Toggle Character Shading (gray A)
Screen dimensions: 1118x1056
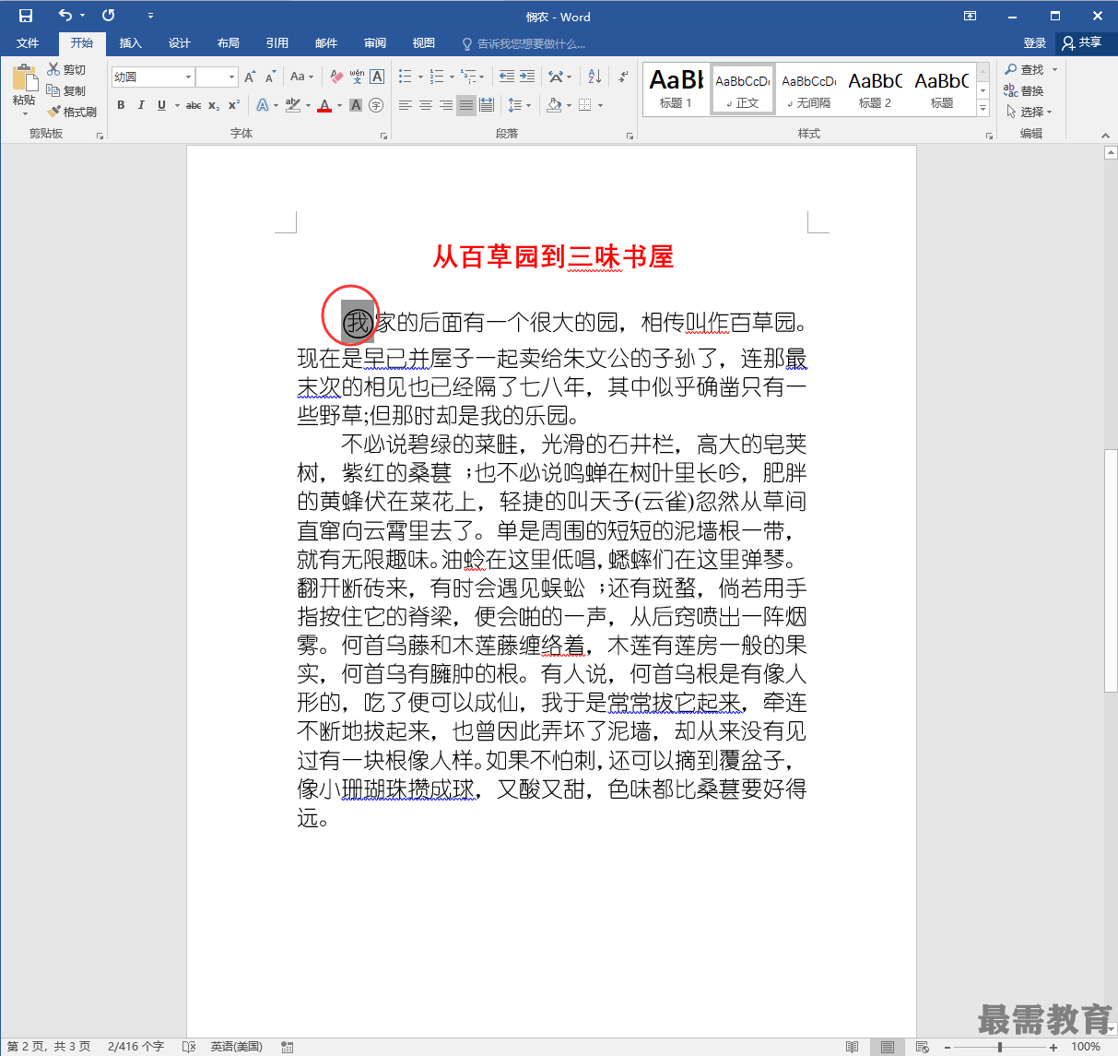[x=356, y=105]
